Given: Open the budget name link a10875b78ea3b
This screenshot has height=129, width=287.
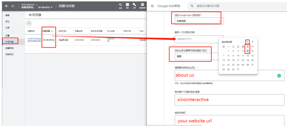Looking at the screenshot, I should point(34,39).
